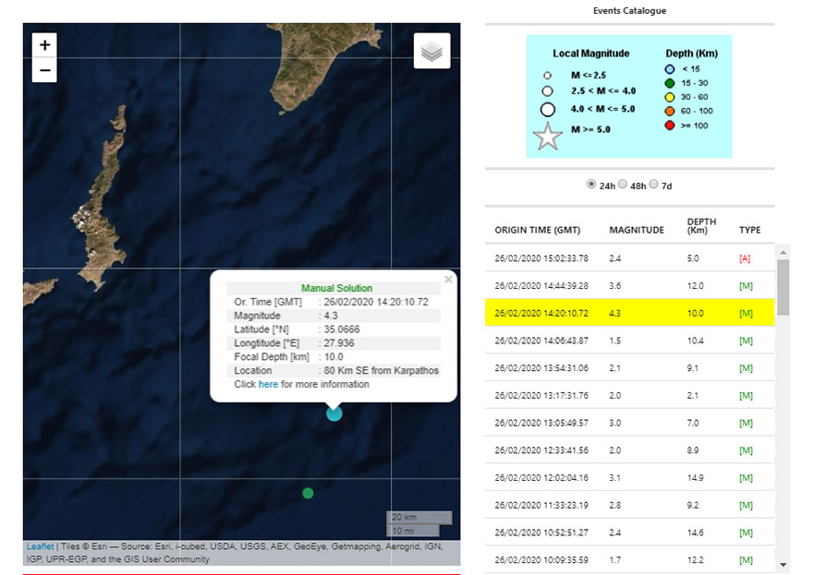Zoom out on the map
Screen dimensions: 813x575
(44, 70)
